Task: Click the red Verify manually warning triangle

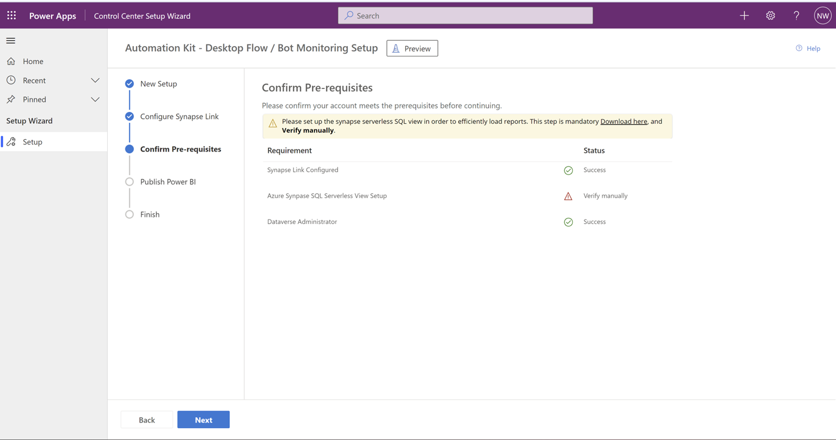Action: click(x=568, y=196)
